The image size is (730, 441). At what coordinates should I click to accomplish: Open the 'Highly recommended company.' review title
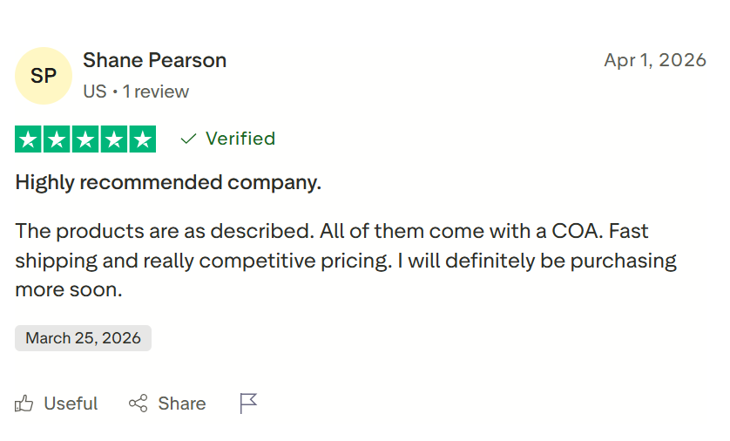click(x=168, y=183)
